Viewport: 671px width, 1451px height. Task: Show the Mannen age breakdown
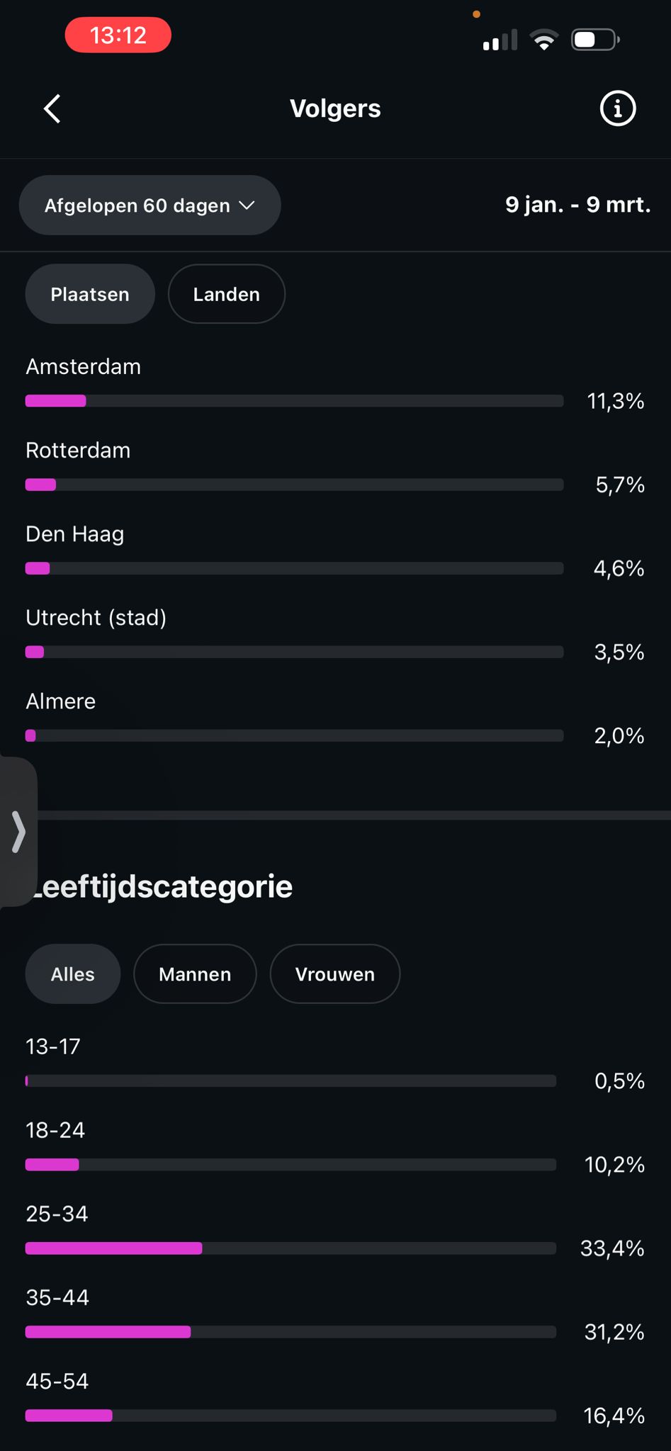pyautogui.click(x=195, y=974)
